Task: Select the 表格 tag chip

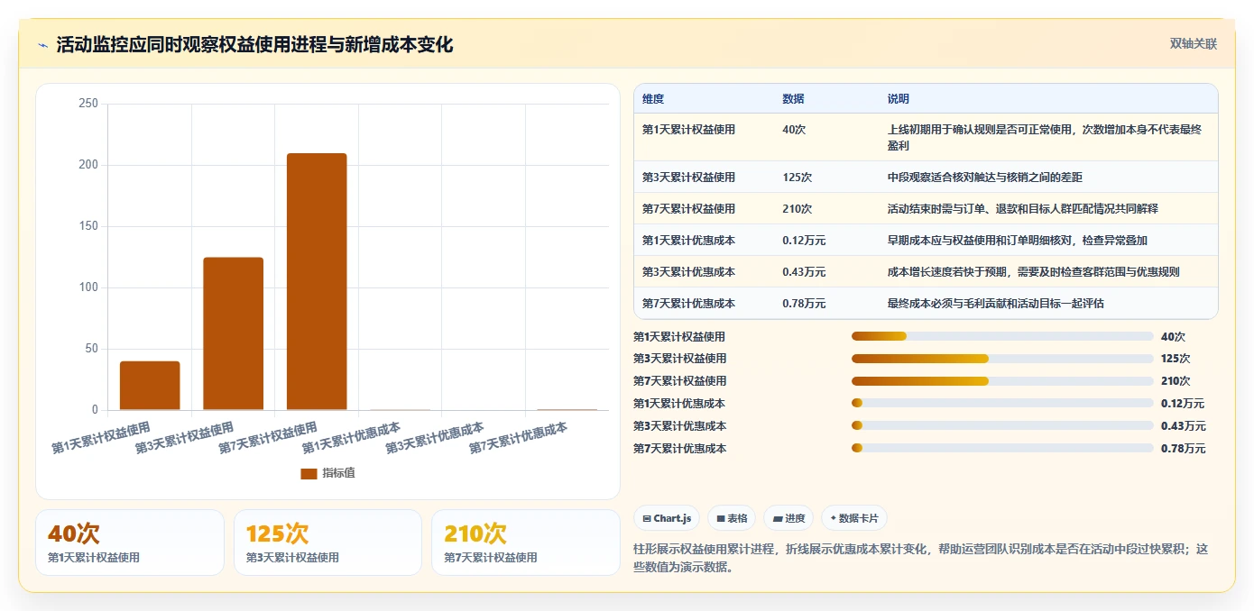Action: pyautogui.click(x=732, y=518)
